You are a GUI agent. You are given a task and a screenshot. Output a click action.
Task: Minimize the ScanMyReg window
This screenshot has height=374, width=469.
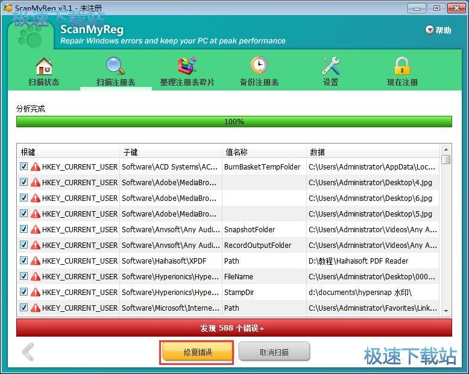click(417, 8)
